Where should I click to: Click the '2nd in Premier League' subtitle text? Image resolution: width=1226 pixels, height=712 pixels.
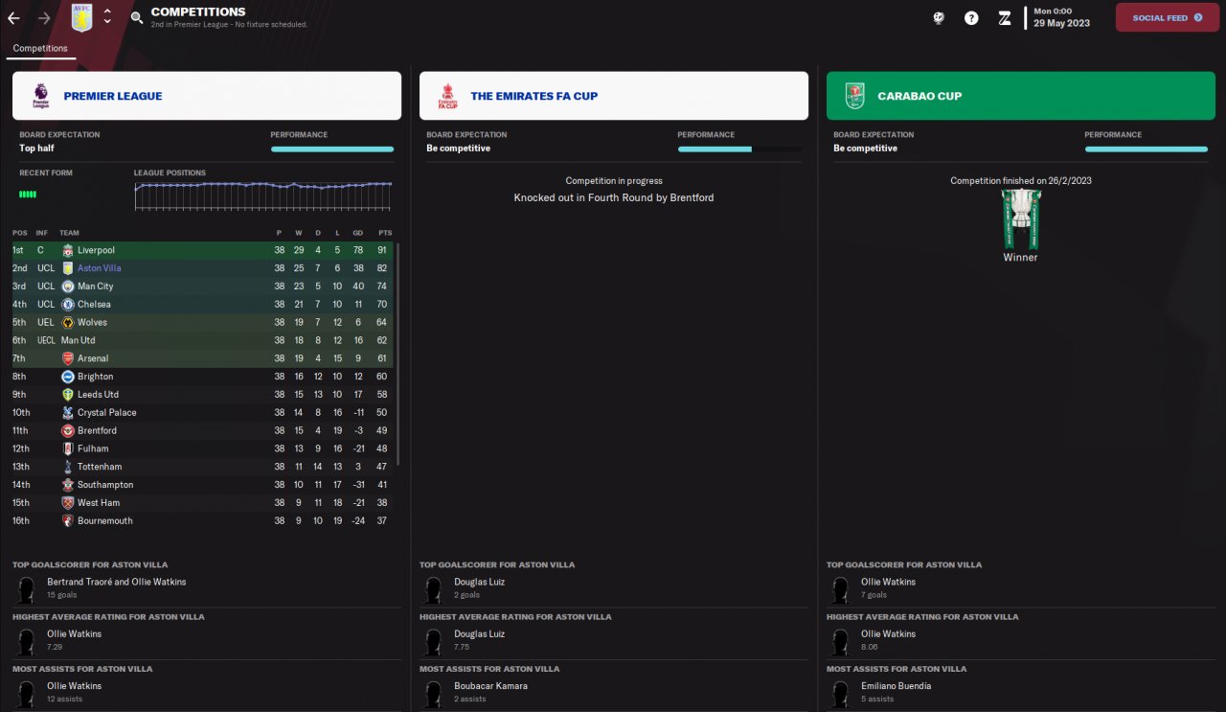pos(190,24)
